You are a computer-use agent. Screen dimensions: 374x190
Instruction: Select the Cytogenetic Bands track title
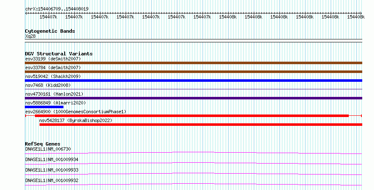point(50,31)
